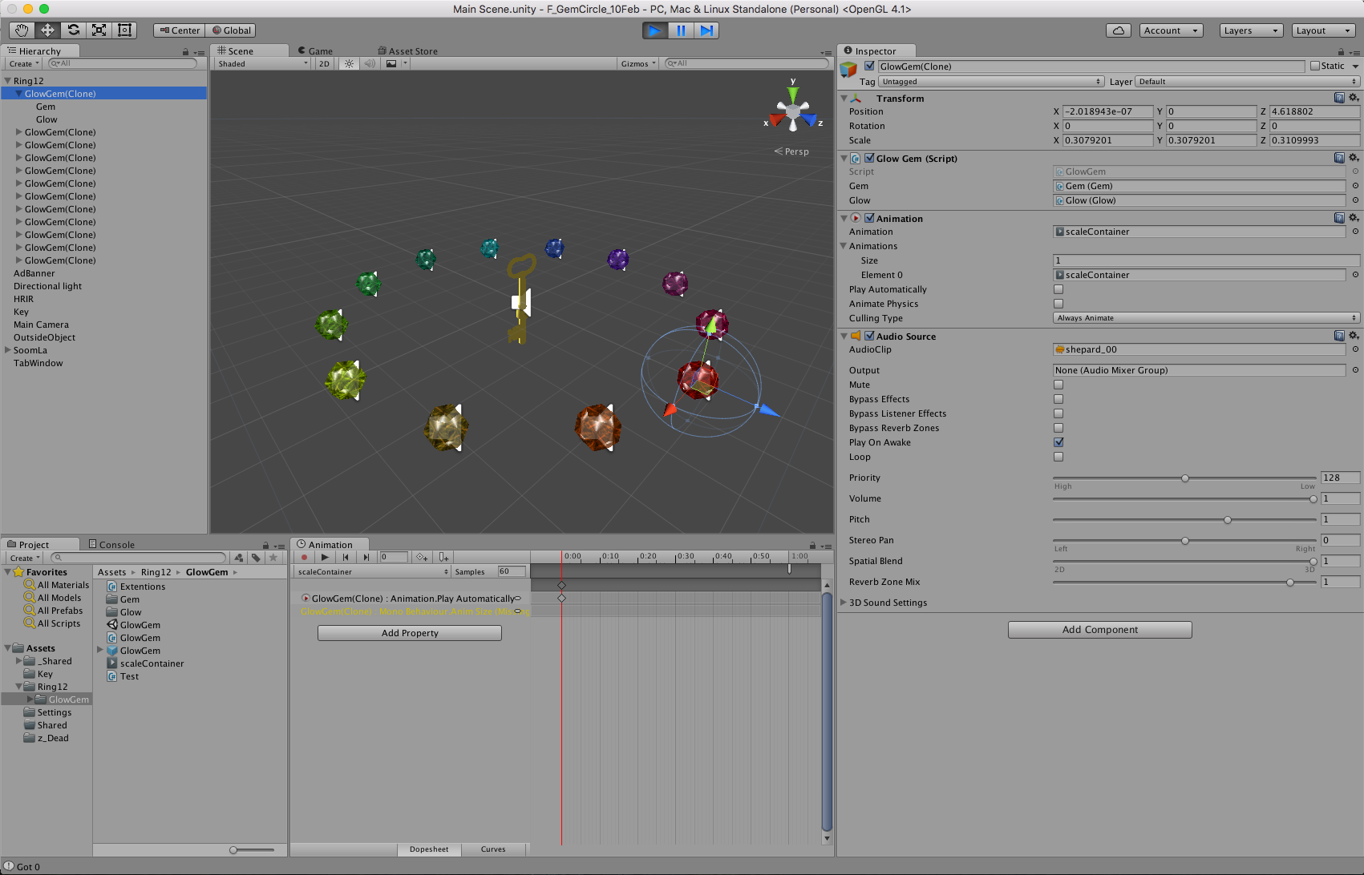Open the cloud services icon
Screen dimensions: 1364x875
click(x=1119, y=30)
